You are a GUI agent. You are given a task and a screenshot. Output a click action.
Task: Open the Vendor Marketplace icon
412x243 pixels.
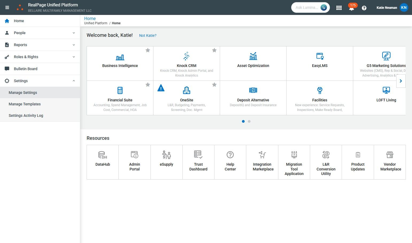390,155
